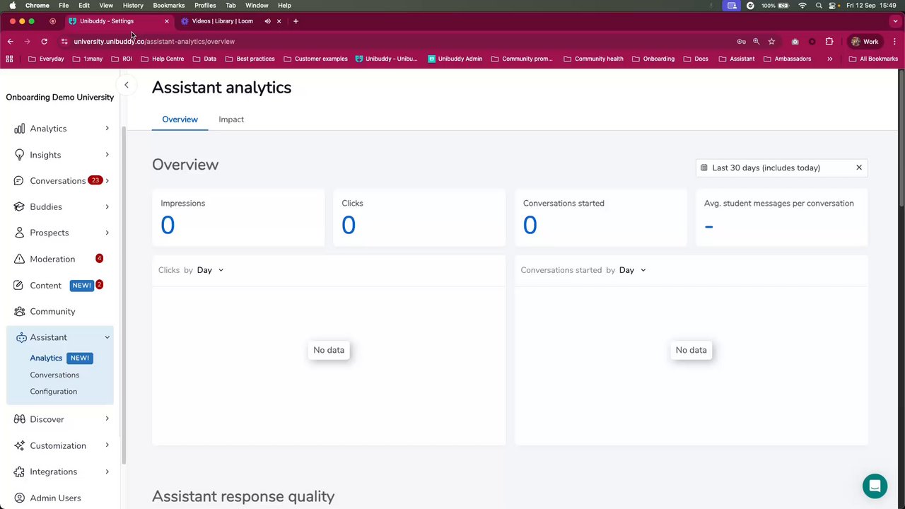This screenshot has width=905, height=509.
Task: Click the Community people icon
Action: point(20,312)
